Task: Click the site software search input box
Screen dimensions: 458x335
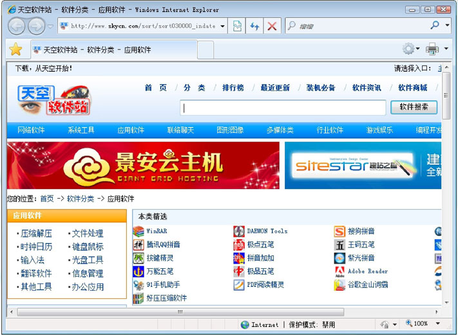Action: coord(283,108)
